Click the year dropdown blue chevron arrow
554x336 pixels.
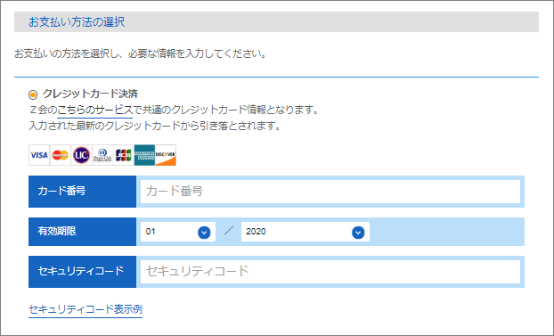coord(358,233)
